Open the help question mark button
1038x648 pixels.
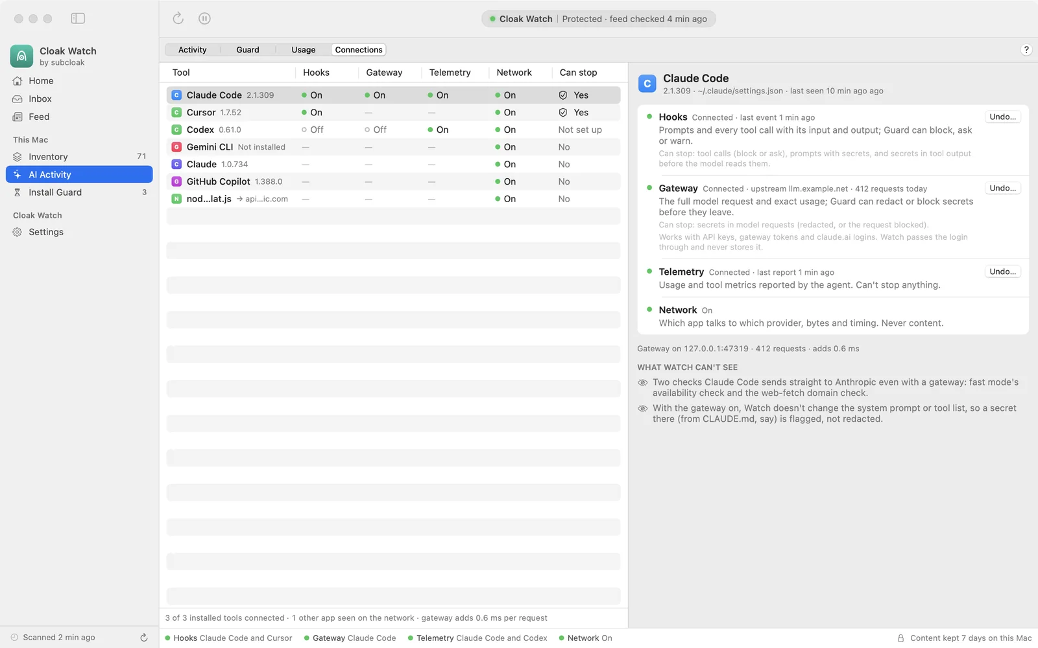pyautogui.click(x=1026, y=50)
